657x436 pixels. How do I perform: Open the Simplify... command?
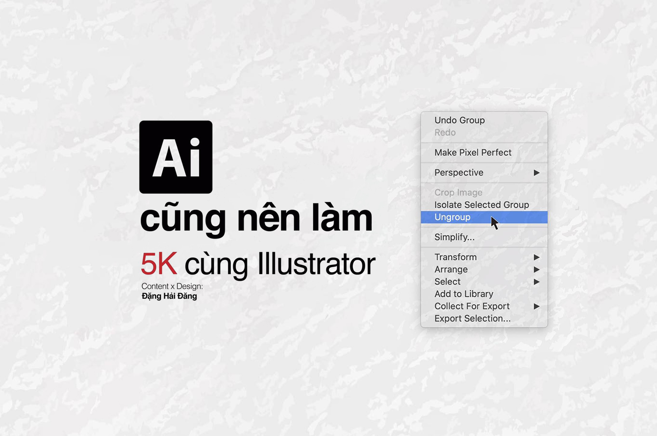tap(454, 237)
